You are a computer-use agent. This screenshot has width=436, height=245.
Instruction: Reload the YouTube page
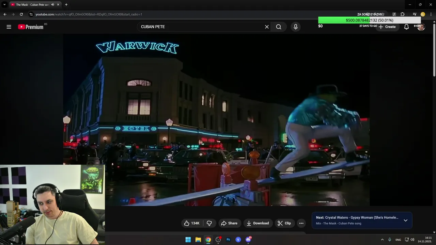point(21,14)
